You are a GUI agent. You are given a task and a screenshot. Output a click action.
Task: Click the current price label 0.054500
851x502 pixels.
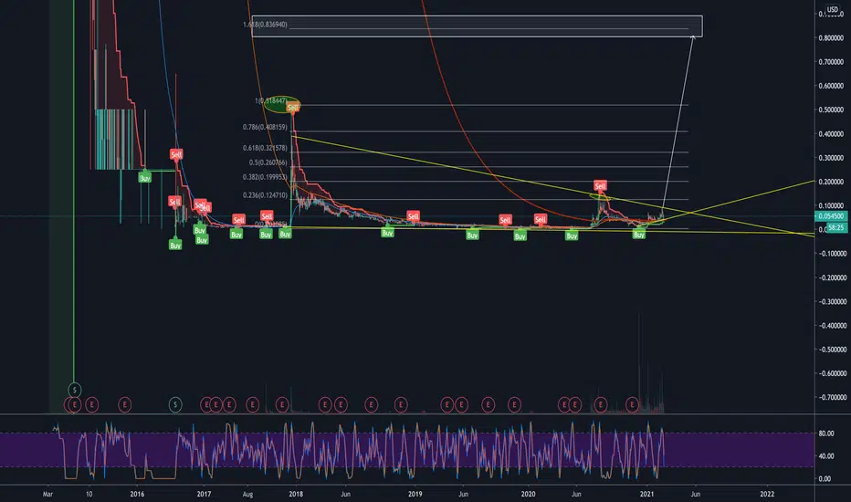831,216
